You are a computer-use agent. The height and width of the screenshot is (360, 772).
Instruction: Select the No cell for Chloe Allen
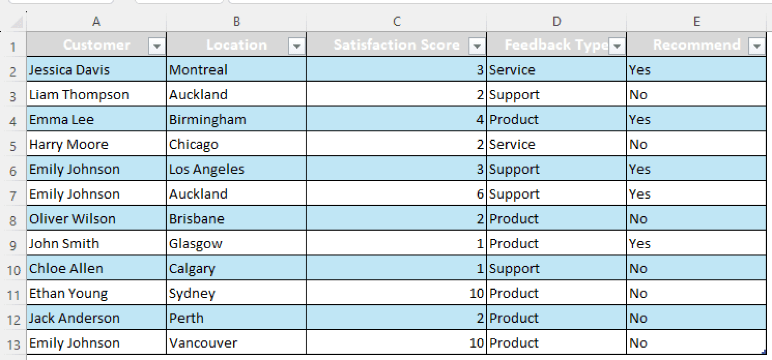click(696, 268)
